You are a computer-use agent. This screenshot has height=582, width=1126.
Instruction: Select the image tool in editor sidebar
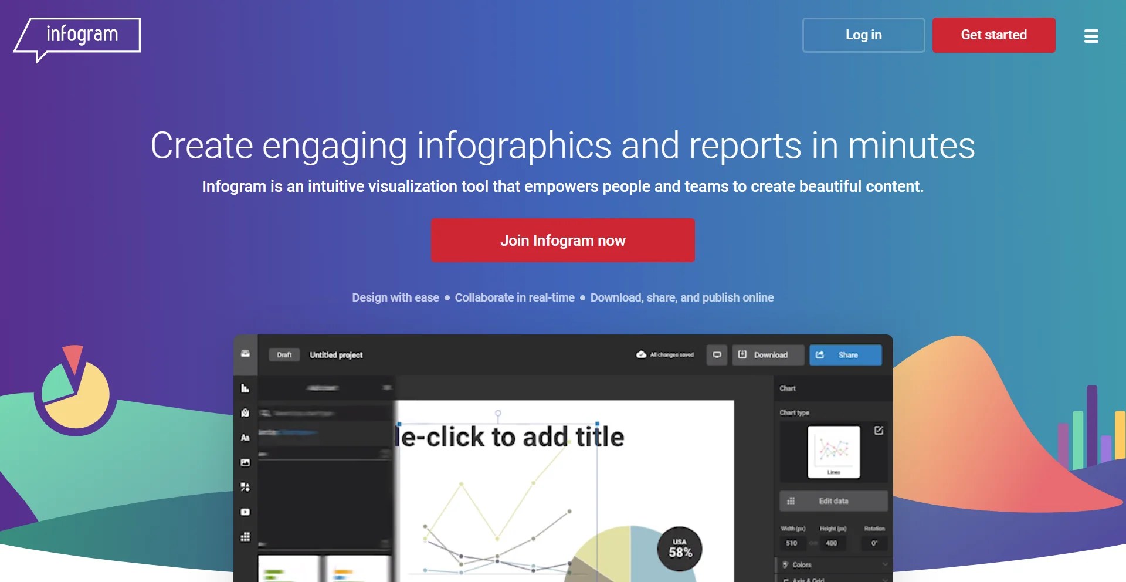pos(245,462)
